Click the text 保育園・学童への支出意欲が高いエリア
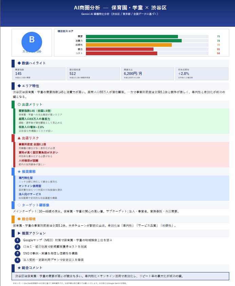Screen dimensions: 235x286 coord(40,115)
